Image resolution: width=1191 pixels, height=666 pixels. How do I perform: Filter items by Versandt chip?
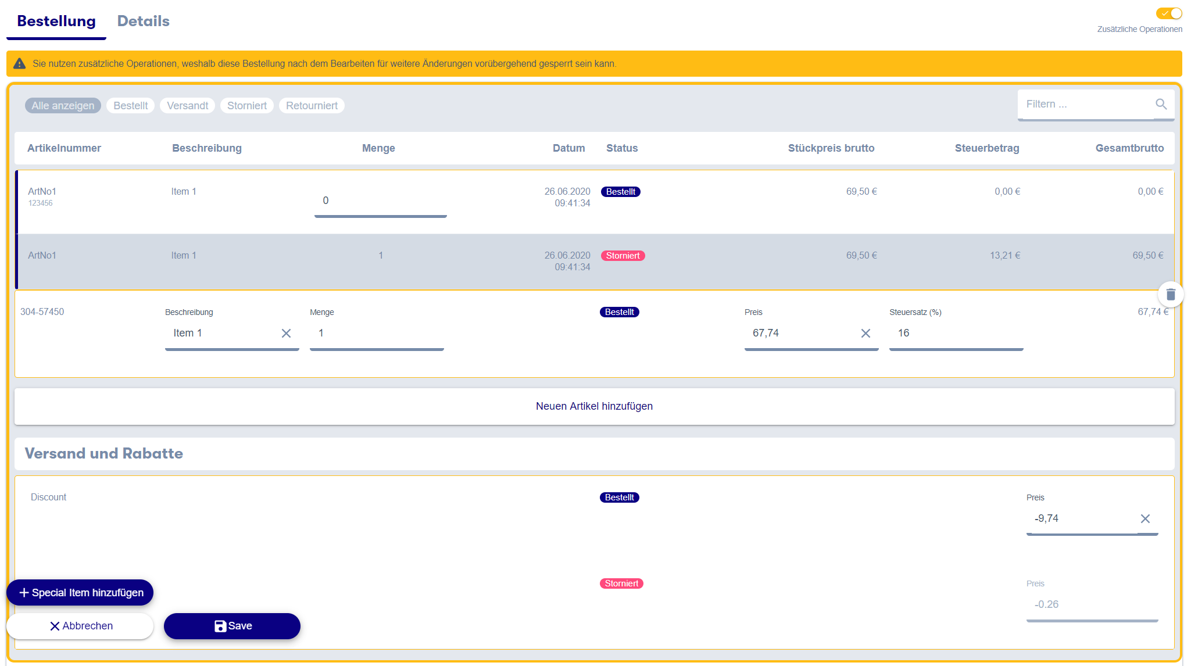tap(187, 105)
